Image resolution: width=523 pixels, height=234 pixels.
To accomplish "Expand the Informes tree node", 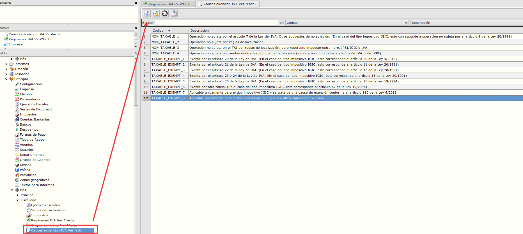I will 6,64.
